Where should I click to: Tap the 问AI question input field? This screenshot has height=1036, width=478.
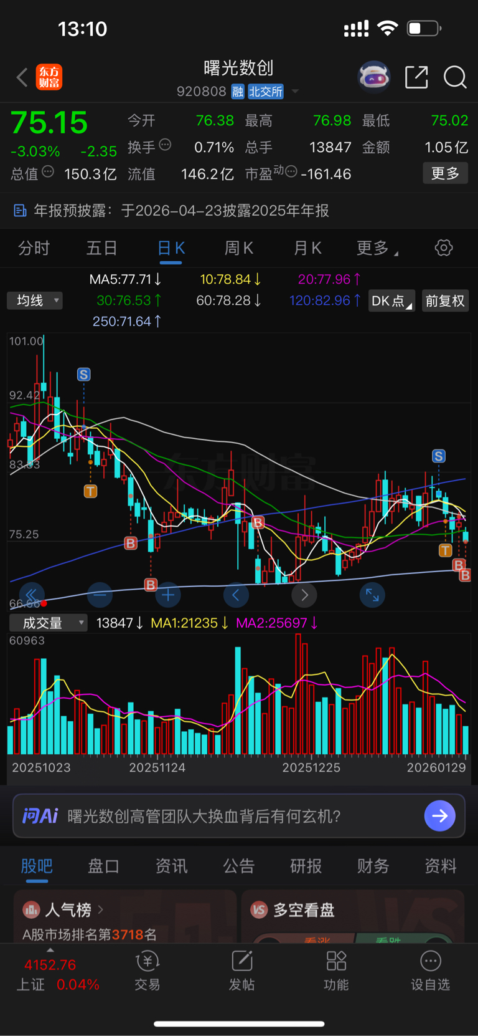pos(239,816)
